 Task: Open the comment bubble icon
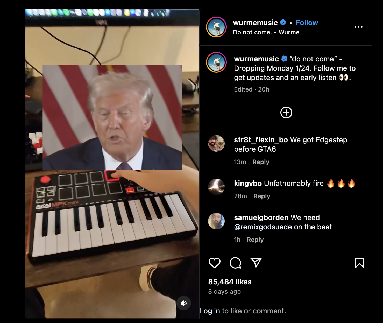235,263
